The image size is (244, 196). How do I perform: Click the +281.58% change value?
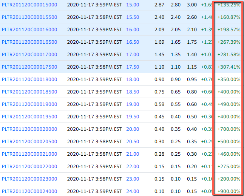pos(229,55)
